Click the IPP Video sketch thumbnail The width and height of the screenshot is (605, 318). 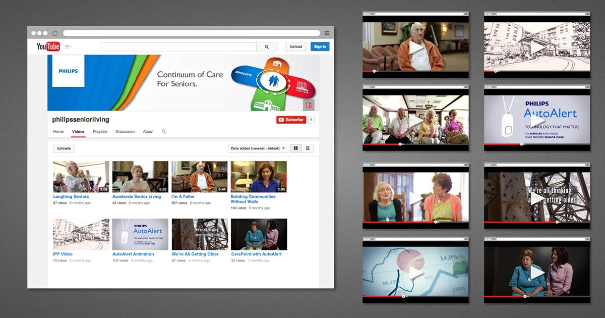pos(81,234)
